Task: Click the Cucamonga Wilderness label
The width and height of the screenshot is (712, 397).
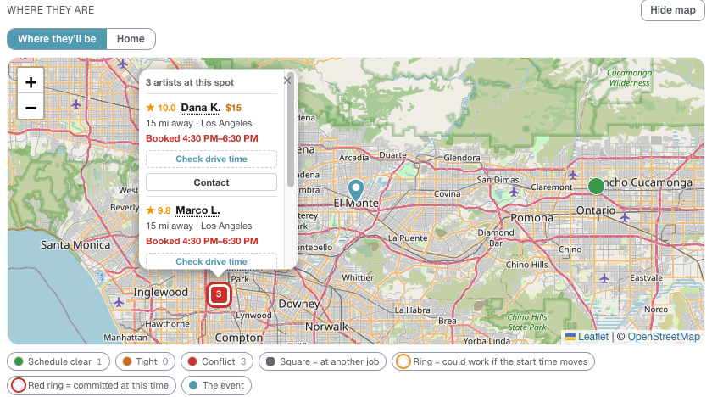Action: pos(629,78)
